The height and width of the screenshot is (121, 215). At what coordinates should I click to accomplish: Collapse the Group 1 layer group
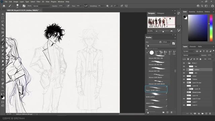187,63
